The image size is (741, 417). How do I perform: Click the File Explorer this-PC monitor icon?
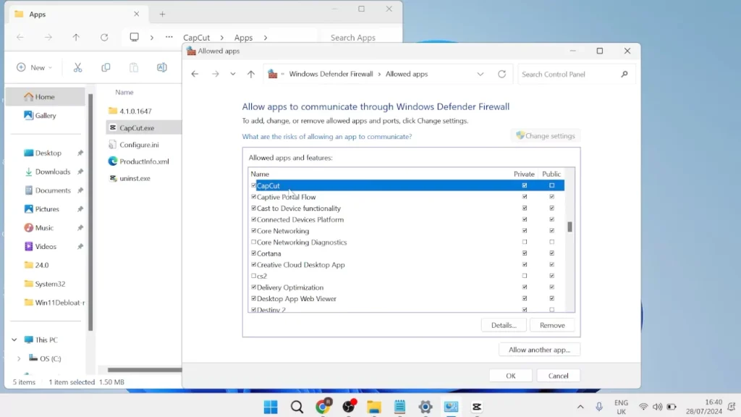pos(134,37)
